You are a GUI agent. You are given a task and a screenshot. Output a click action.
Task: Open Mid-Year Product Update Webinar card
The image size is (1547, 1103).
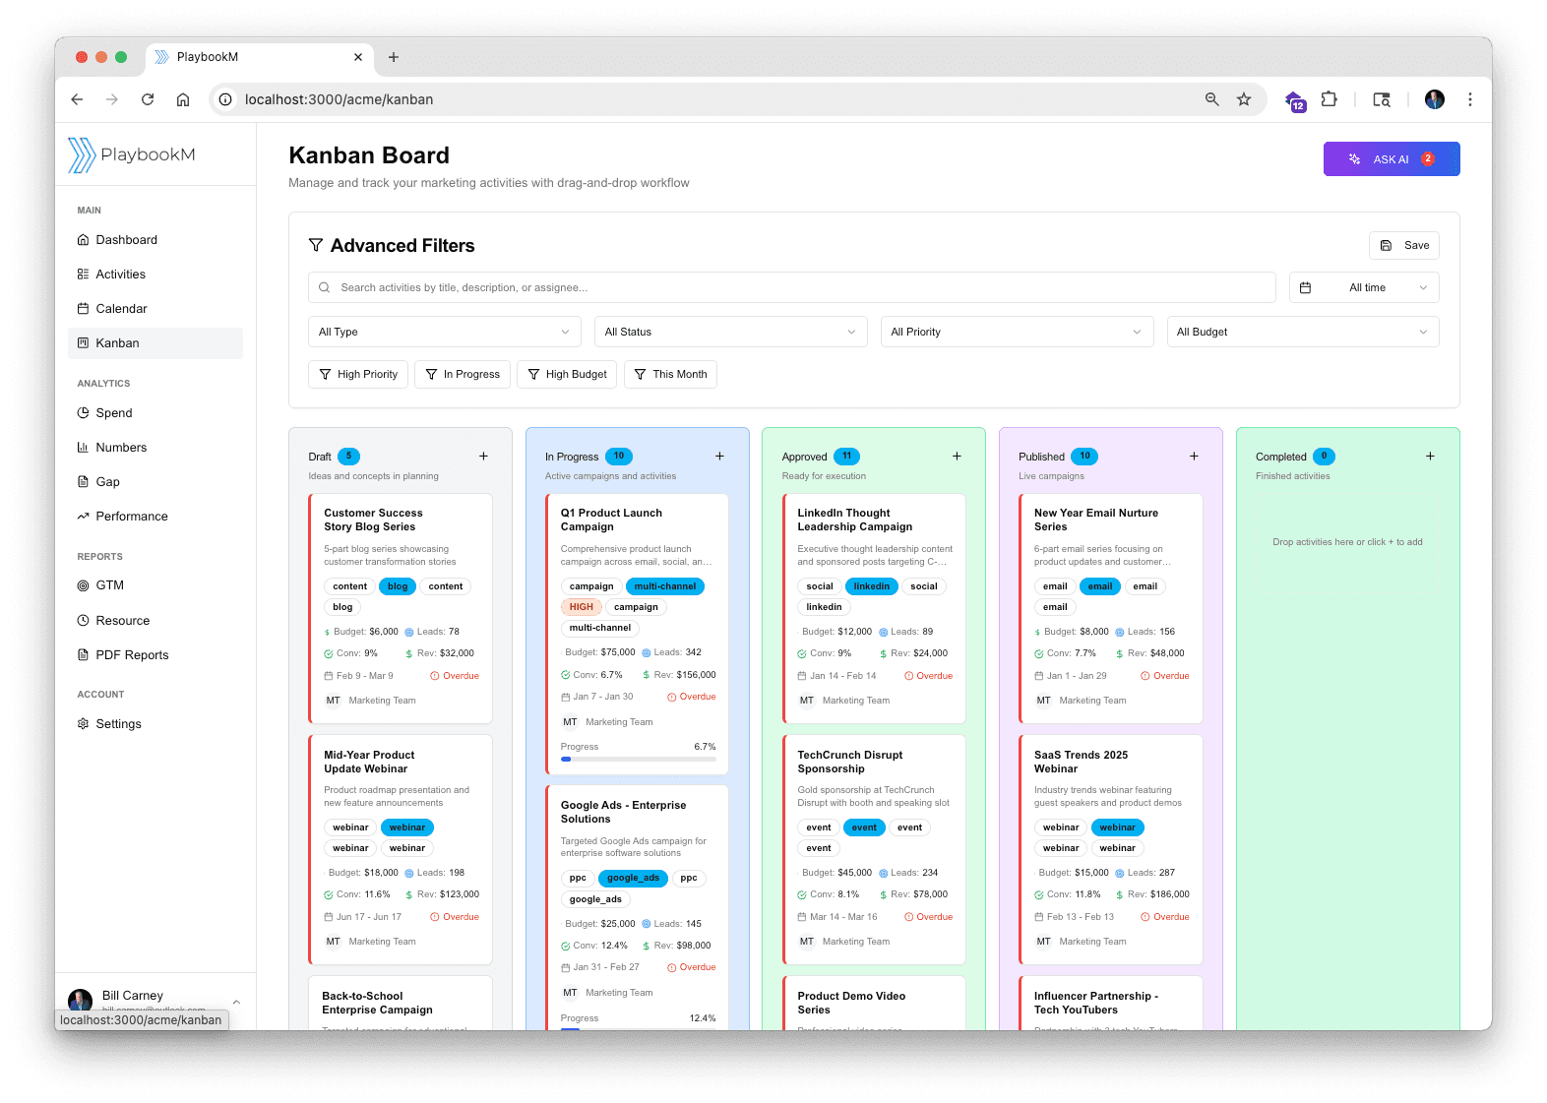pyautogui.click(x=401, y=850)
